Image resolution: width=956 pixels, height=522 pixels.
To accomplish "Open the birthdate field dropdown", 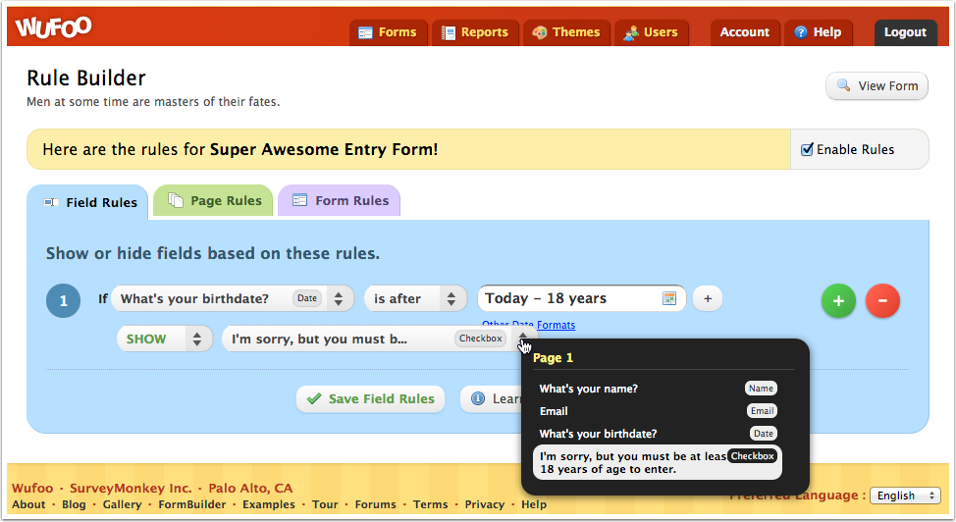I will point(233,299).
